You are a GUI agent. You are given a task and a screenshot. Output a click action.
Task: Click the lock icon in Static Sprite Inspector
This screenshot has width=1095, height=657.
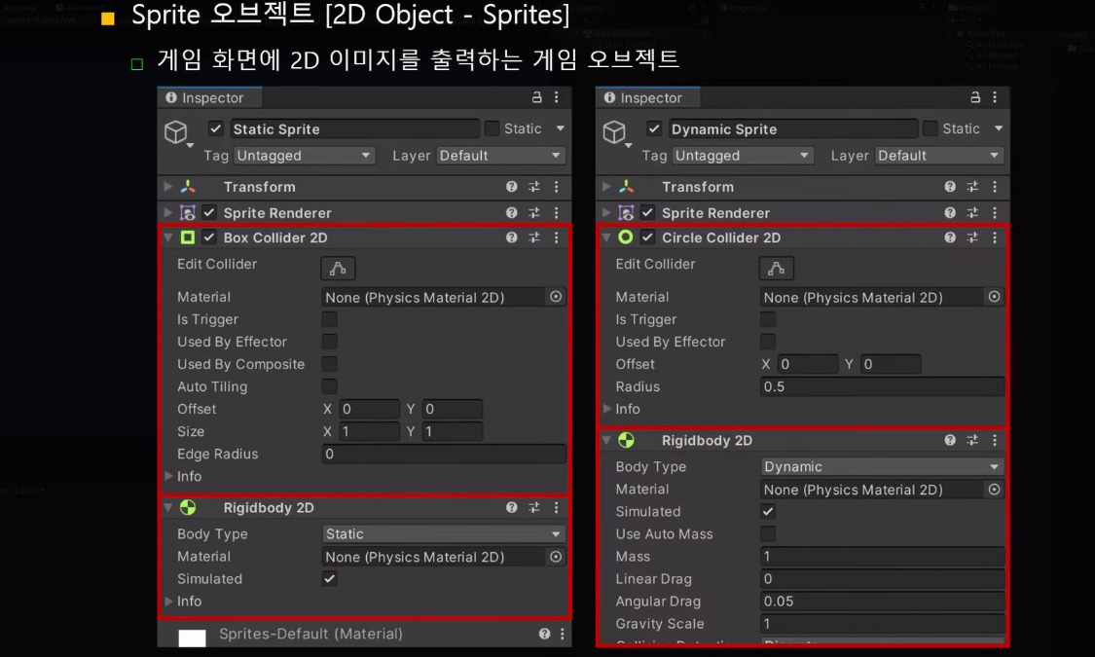[536, 97]
